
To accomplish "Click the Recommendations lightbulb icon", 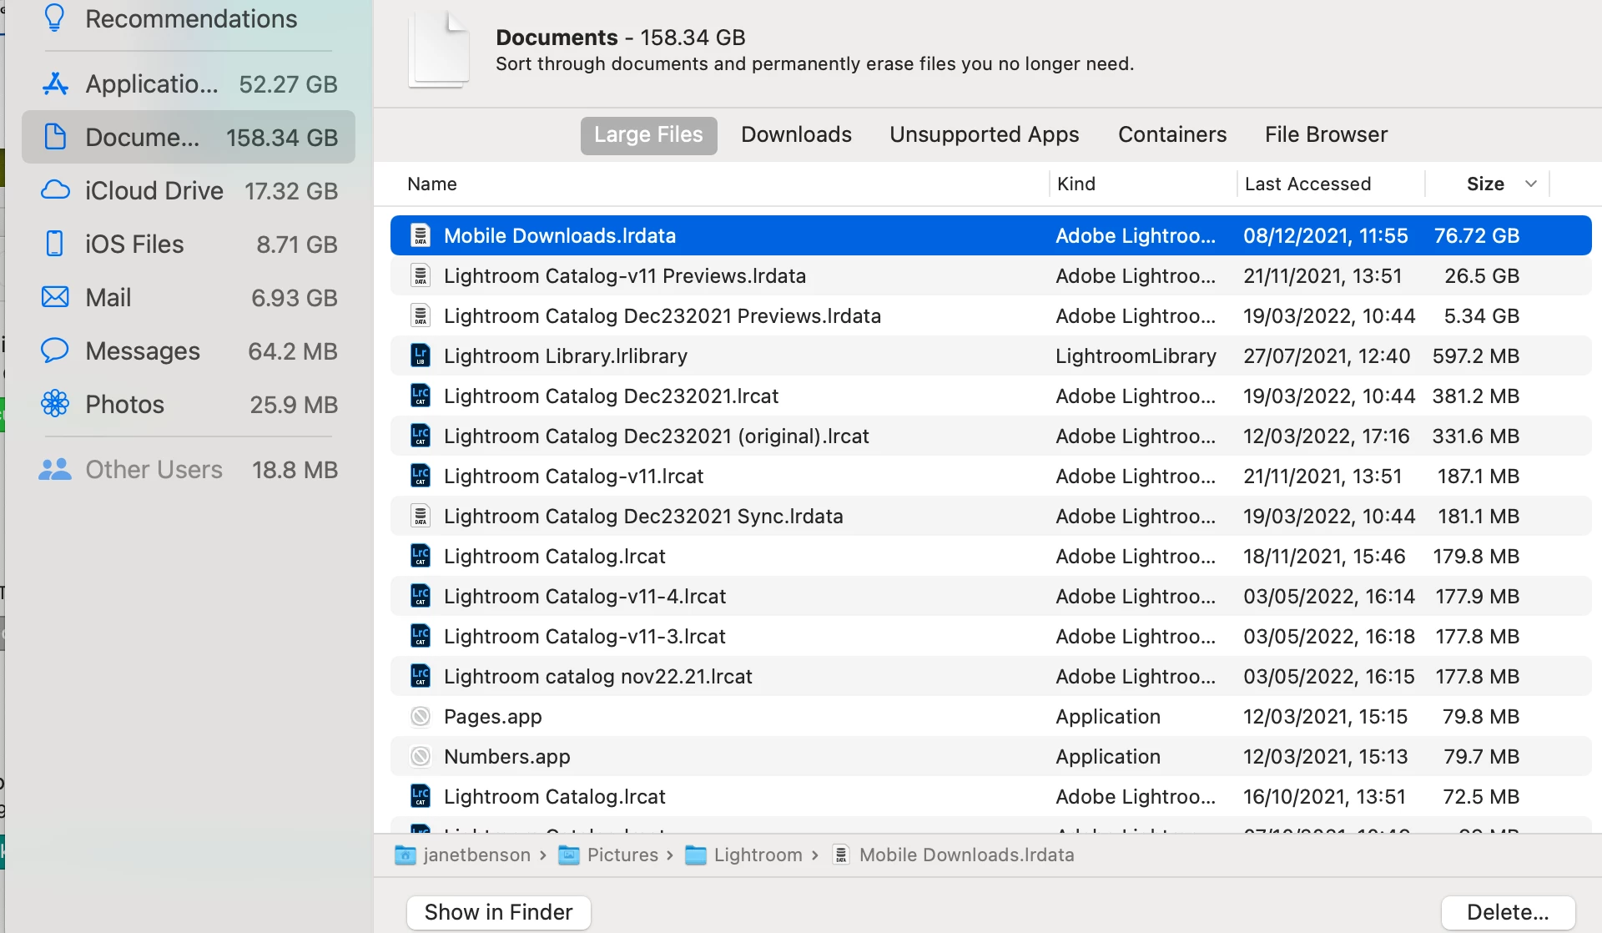I will coord(55,18).
